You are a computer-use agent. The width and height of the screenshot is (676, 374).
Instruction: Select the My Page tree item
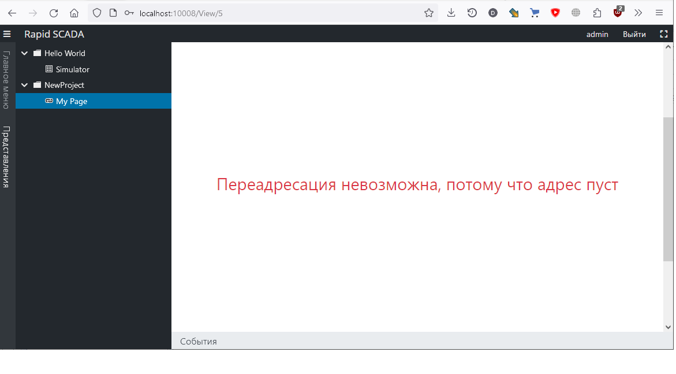point(94,101)
